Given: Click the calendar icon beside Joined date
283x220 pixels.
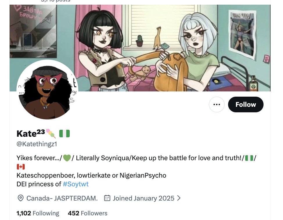Looking at the screenshot, I should (x=107, y=198).
